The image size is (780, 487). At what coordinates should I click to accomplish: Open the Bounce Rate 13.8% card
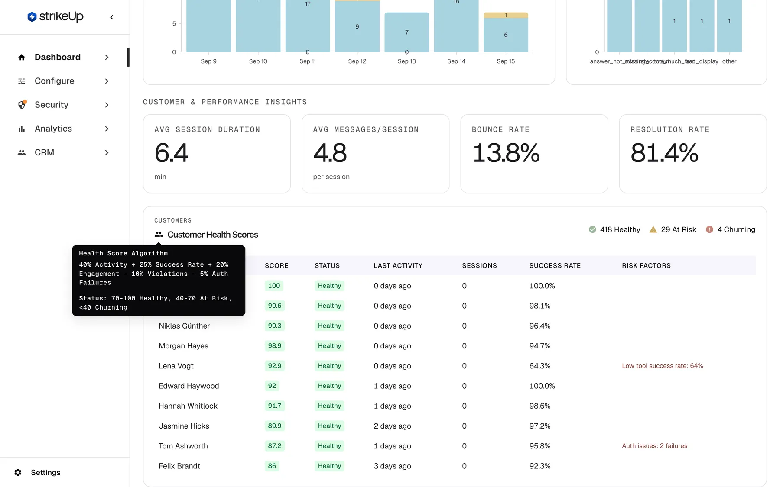(534, 154)
